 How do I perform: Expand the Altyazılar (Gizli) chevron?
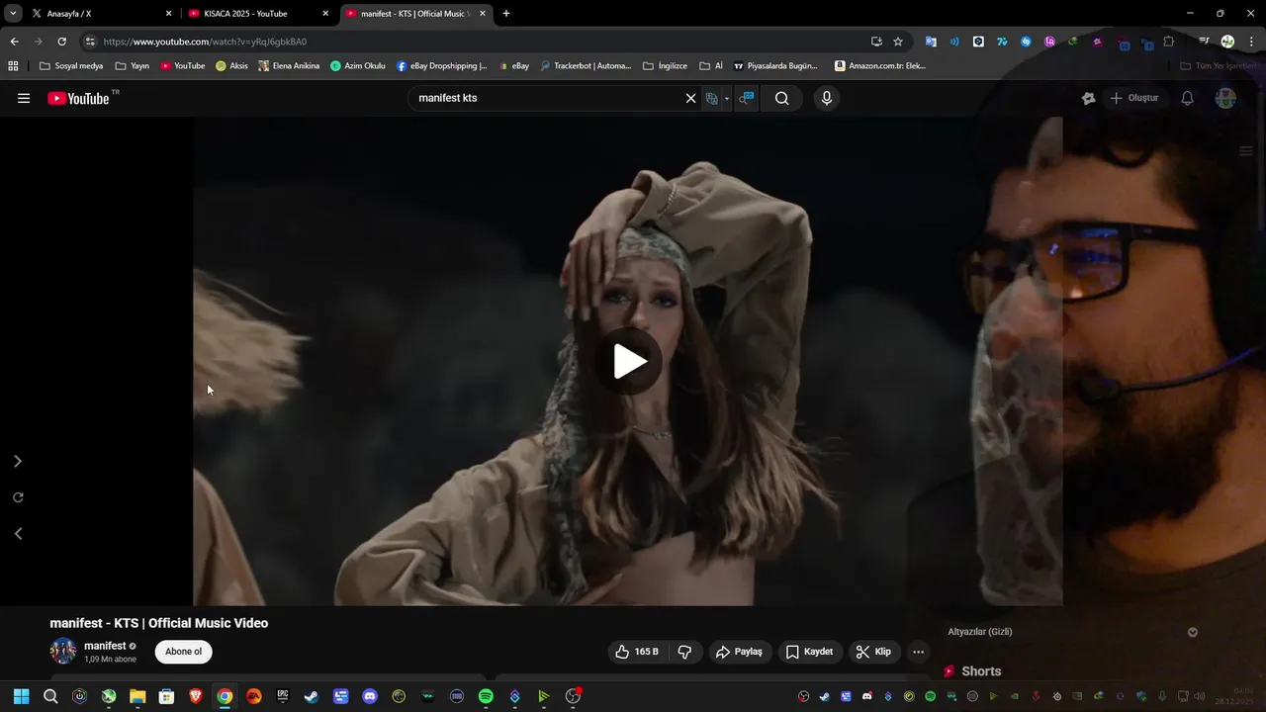1193,632
